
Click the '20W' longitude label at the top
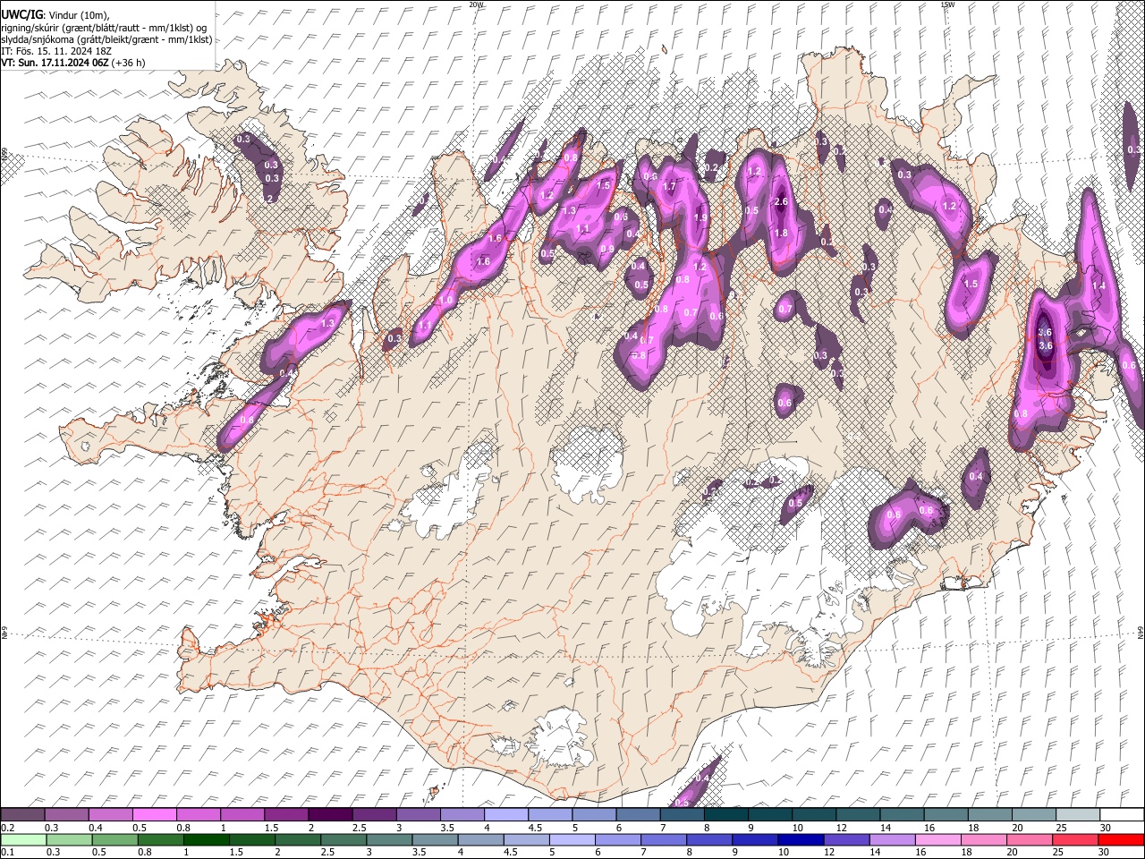(475, 4)
